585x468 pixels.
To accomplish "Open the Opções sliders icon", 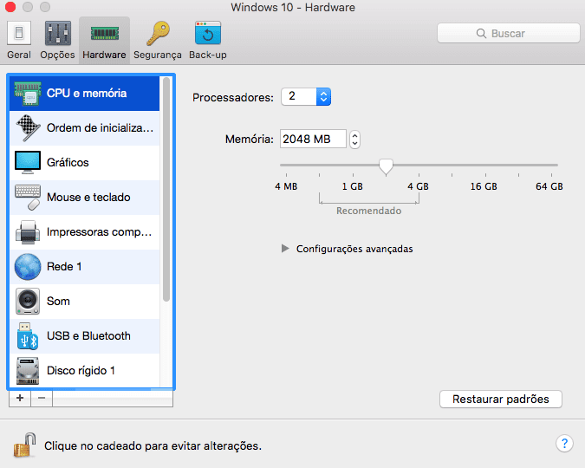I will click(58, 33).
